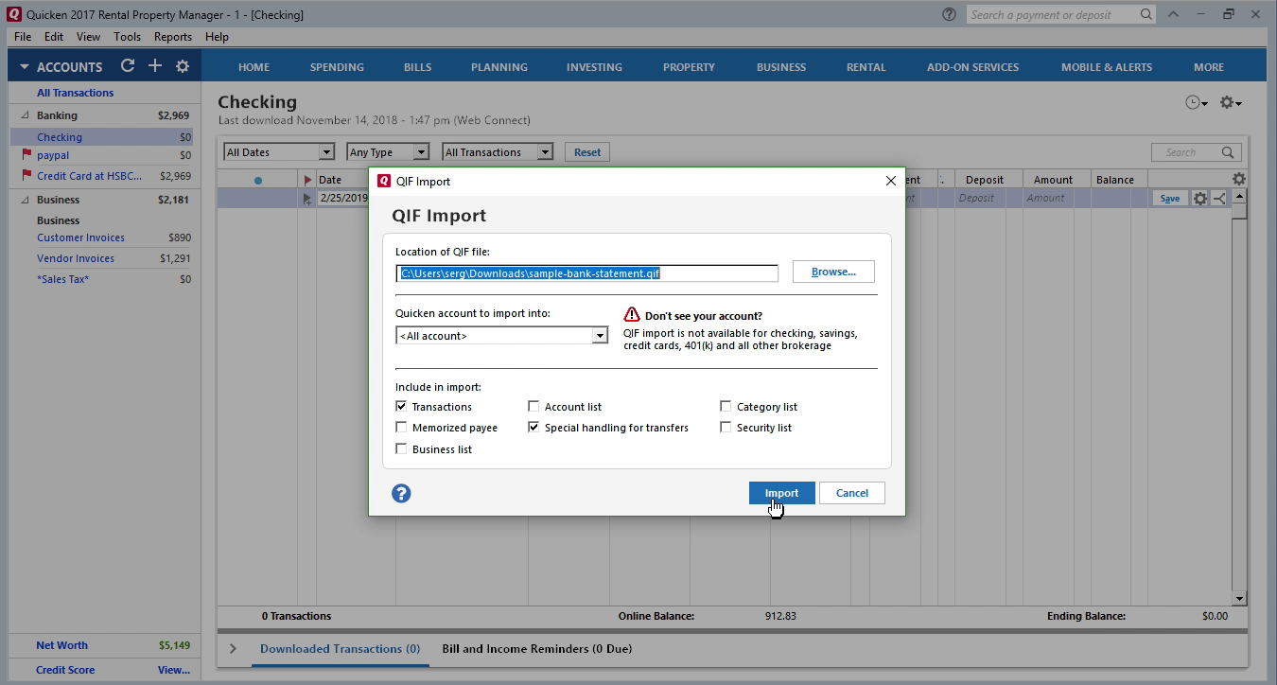Enable the Security list checkbox
This screenshot has width=1277, height=685.
(726, 428)
